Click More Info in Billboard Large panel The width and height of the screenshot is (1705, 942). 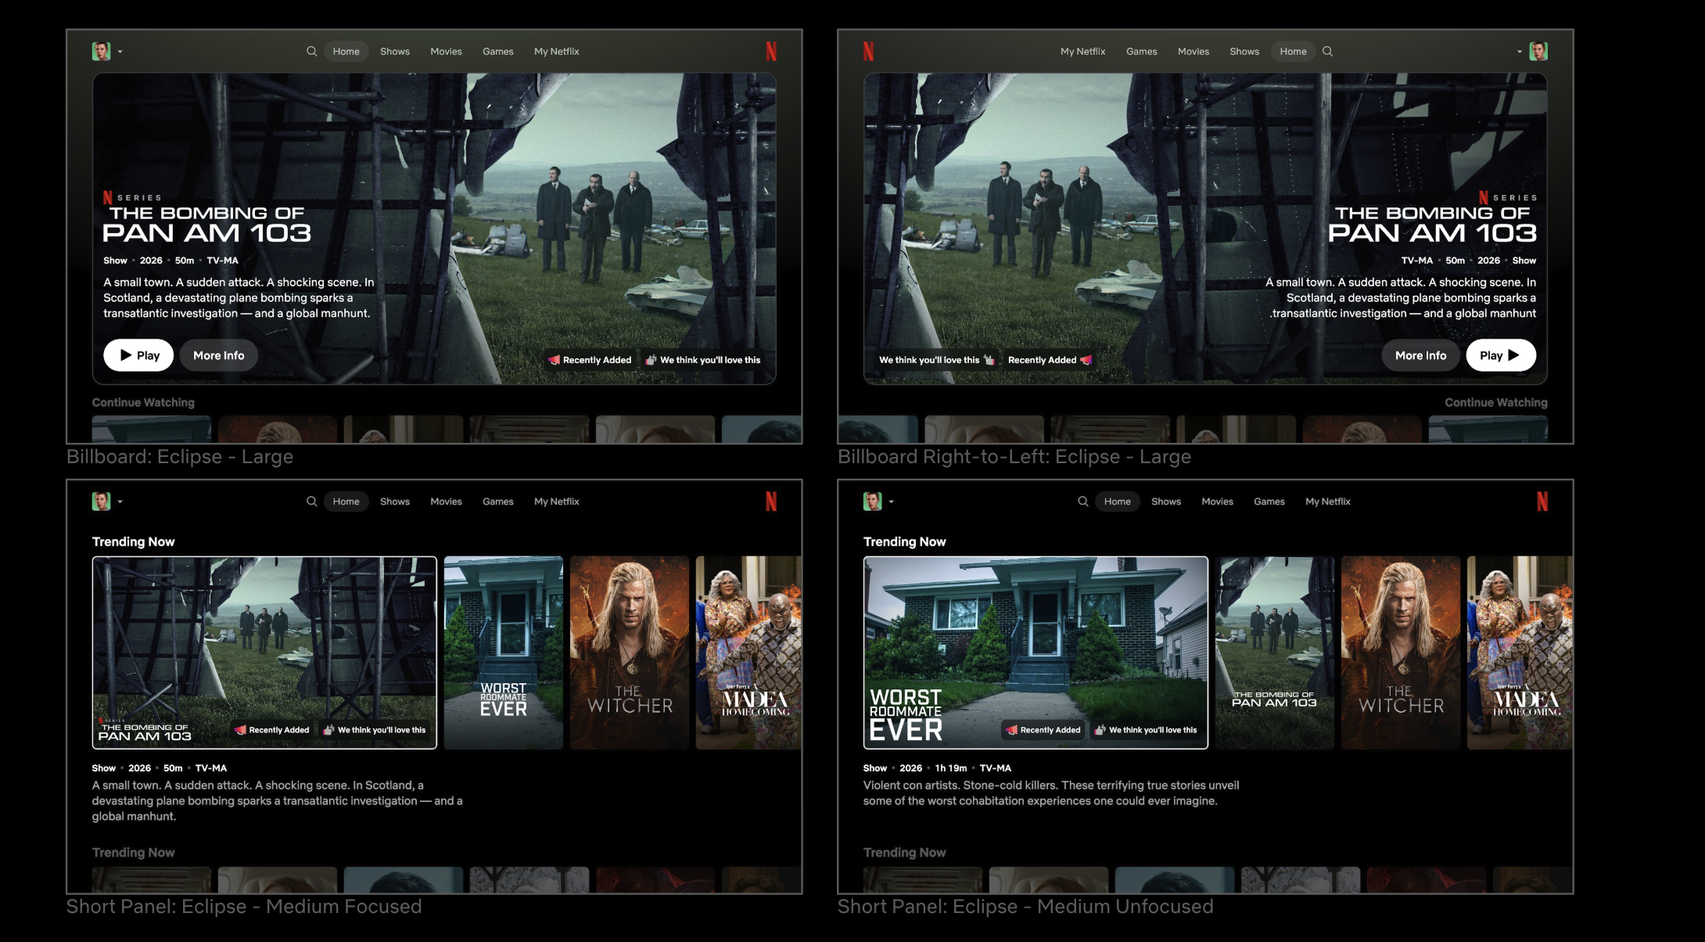219,355
